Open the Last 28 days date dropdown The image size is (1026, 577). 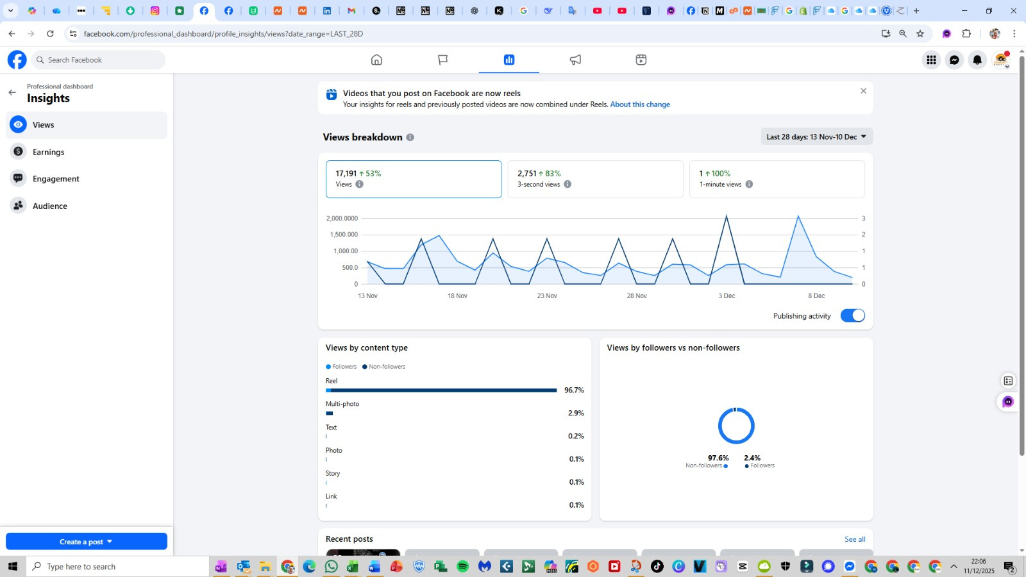(816, 137)
